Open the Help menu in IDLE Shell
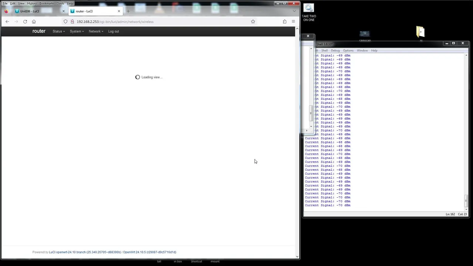The width and height of the screenshot is (473, 266). (374, 51)
